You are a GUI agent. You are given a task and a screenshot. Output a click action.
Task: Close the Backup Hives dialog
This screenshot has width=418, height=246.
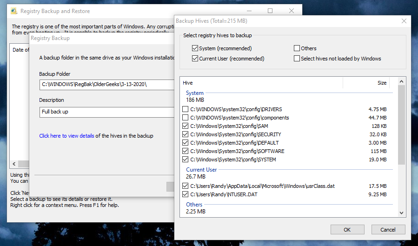pos(404,21)
